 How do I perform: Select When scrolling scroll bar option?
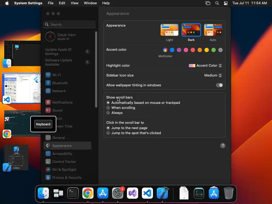108,108
